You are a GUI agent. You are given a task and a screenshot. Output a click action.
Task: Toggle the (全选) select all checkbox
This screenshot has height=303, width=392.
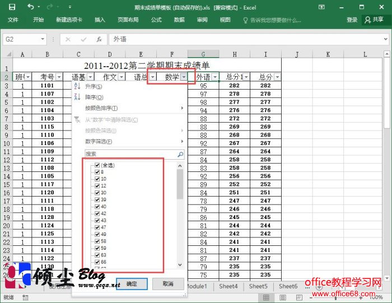97,165
